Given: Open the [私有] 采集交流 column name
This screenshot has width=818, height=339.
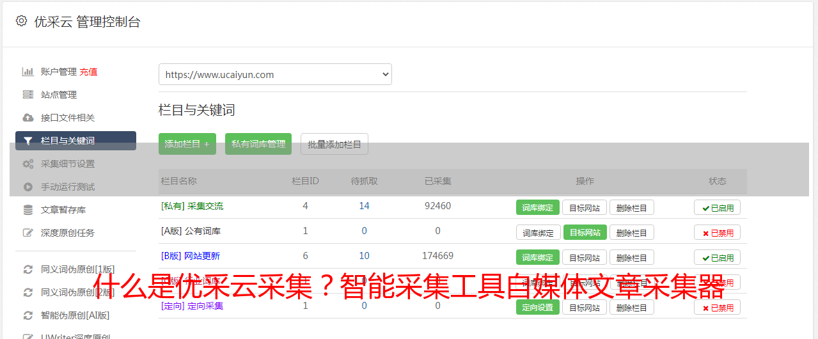Looking at the screenshot, I should [192, 206].
